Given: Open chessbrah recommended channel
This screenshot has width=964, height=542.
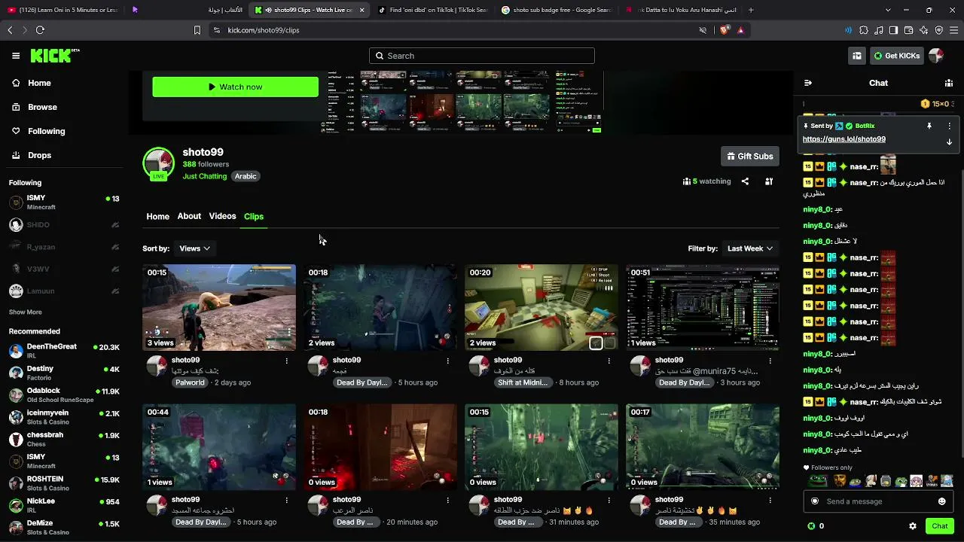Looking at the screenshot, I should click(64, 438).
